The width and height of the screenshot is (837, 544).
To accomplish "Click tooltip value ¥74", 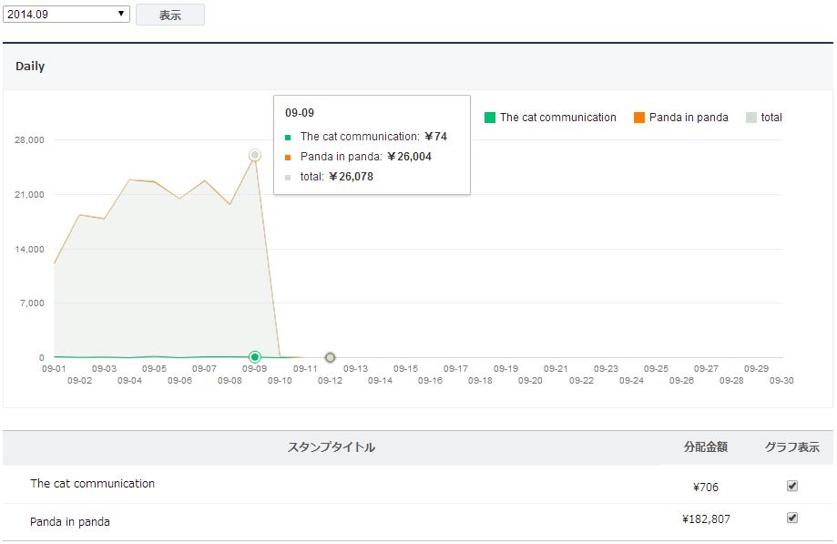I will [435, 137].
